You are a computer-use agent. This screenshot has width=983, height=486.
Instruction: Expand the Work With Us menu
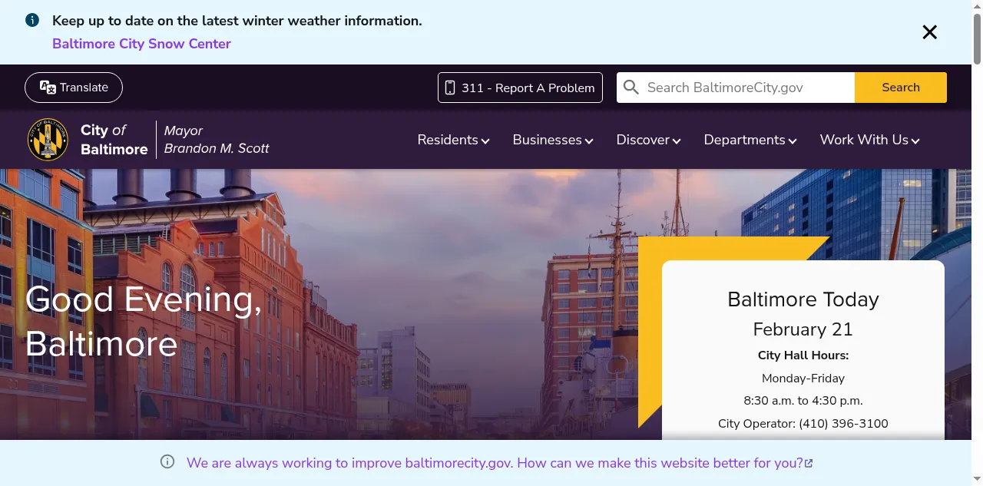pyautogui.click(x=869, y=140)
